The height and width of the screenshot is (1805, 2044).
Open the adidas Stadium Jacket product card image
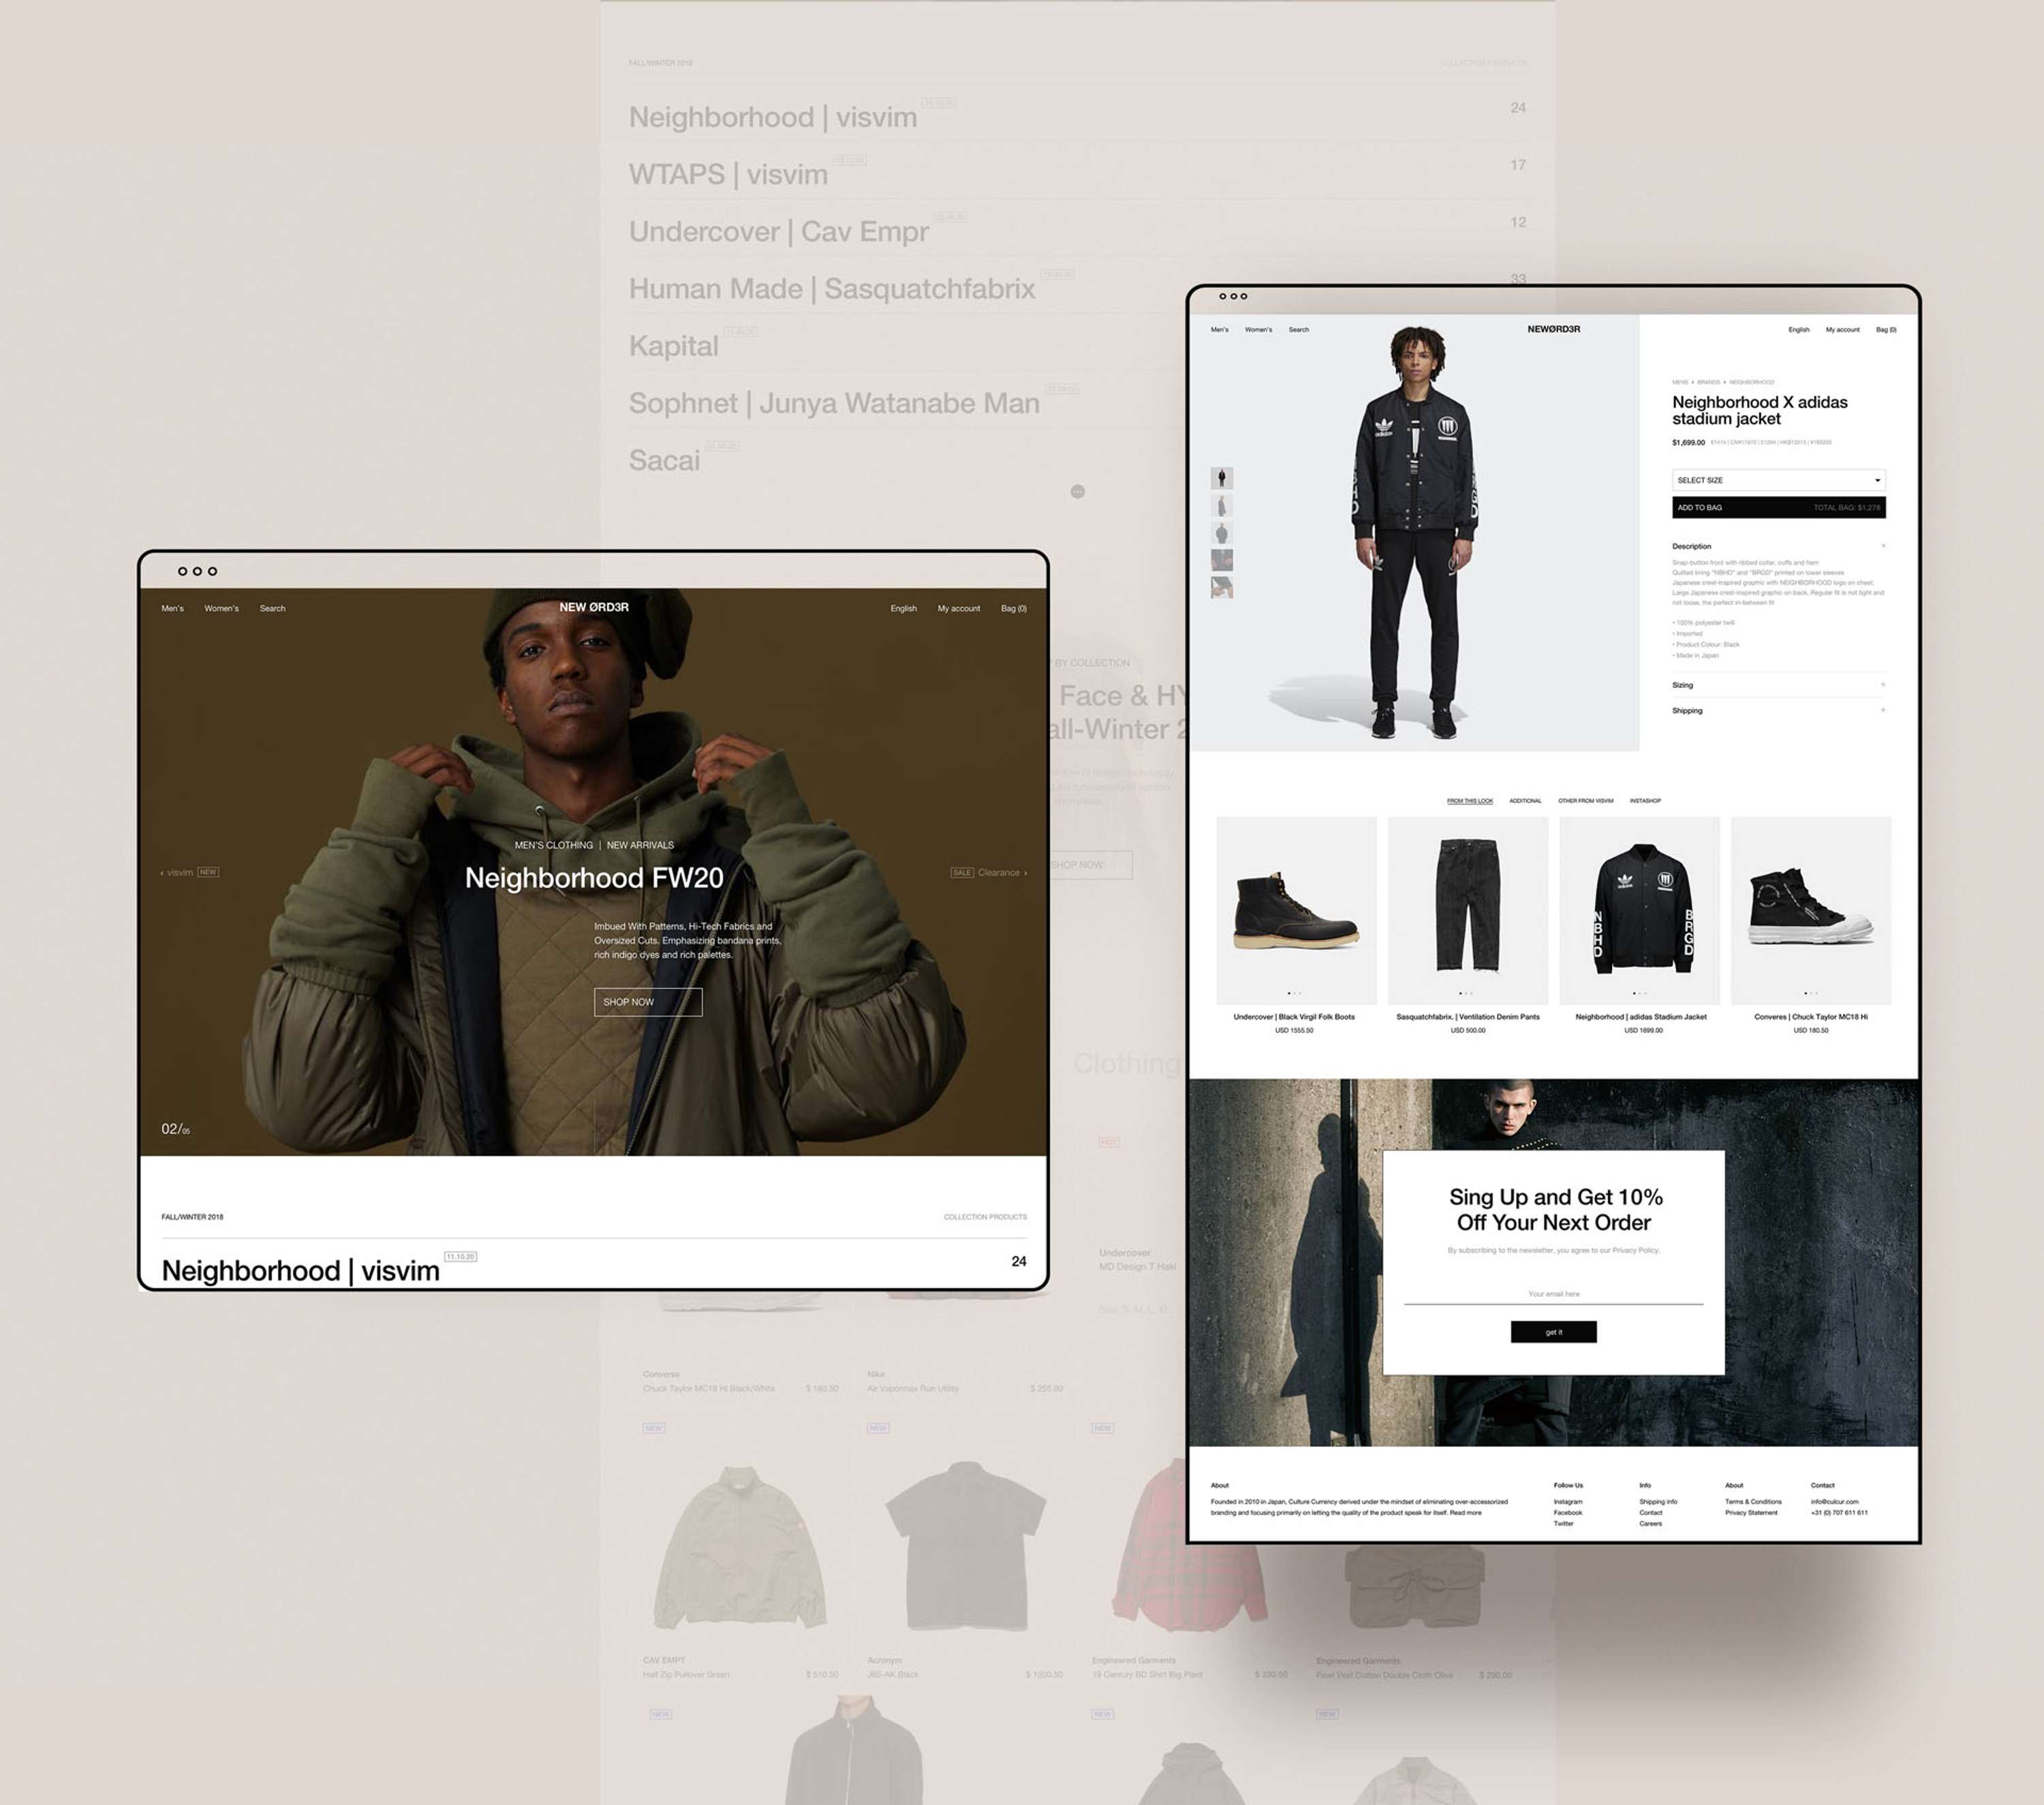[1640, 911]
